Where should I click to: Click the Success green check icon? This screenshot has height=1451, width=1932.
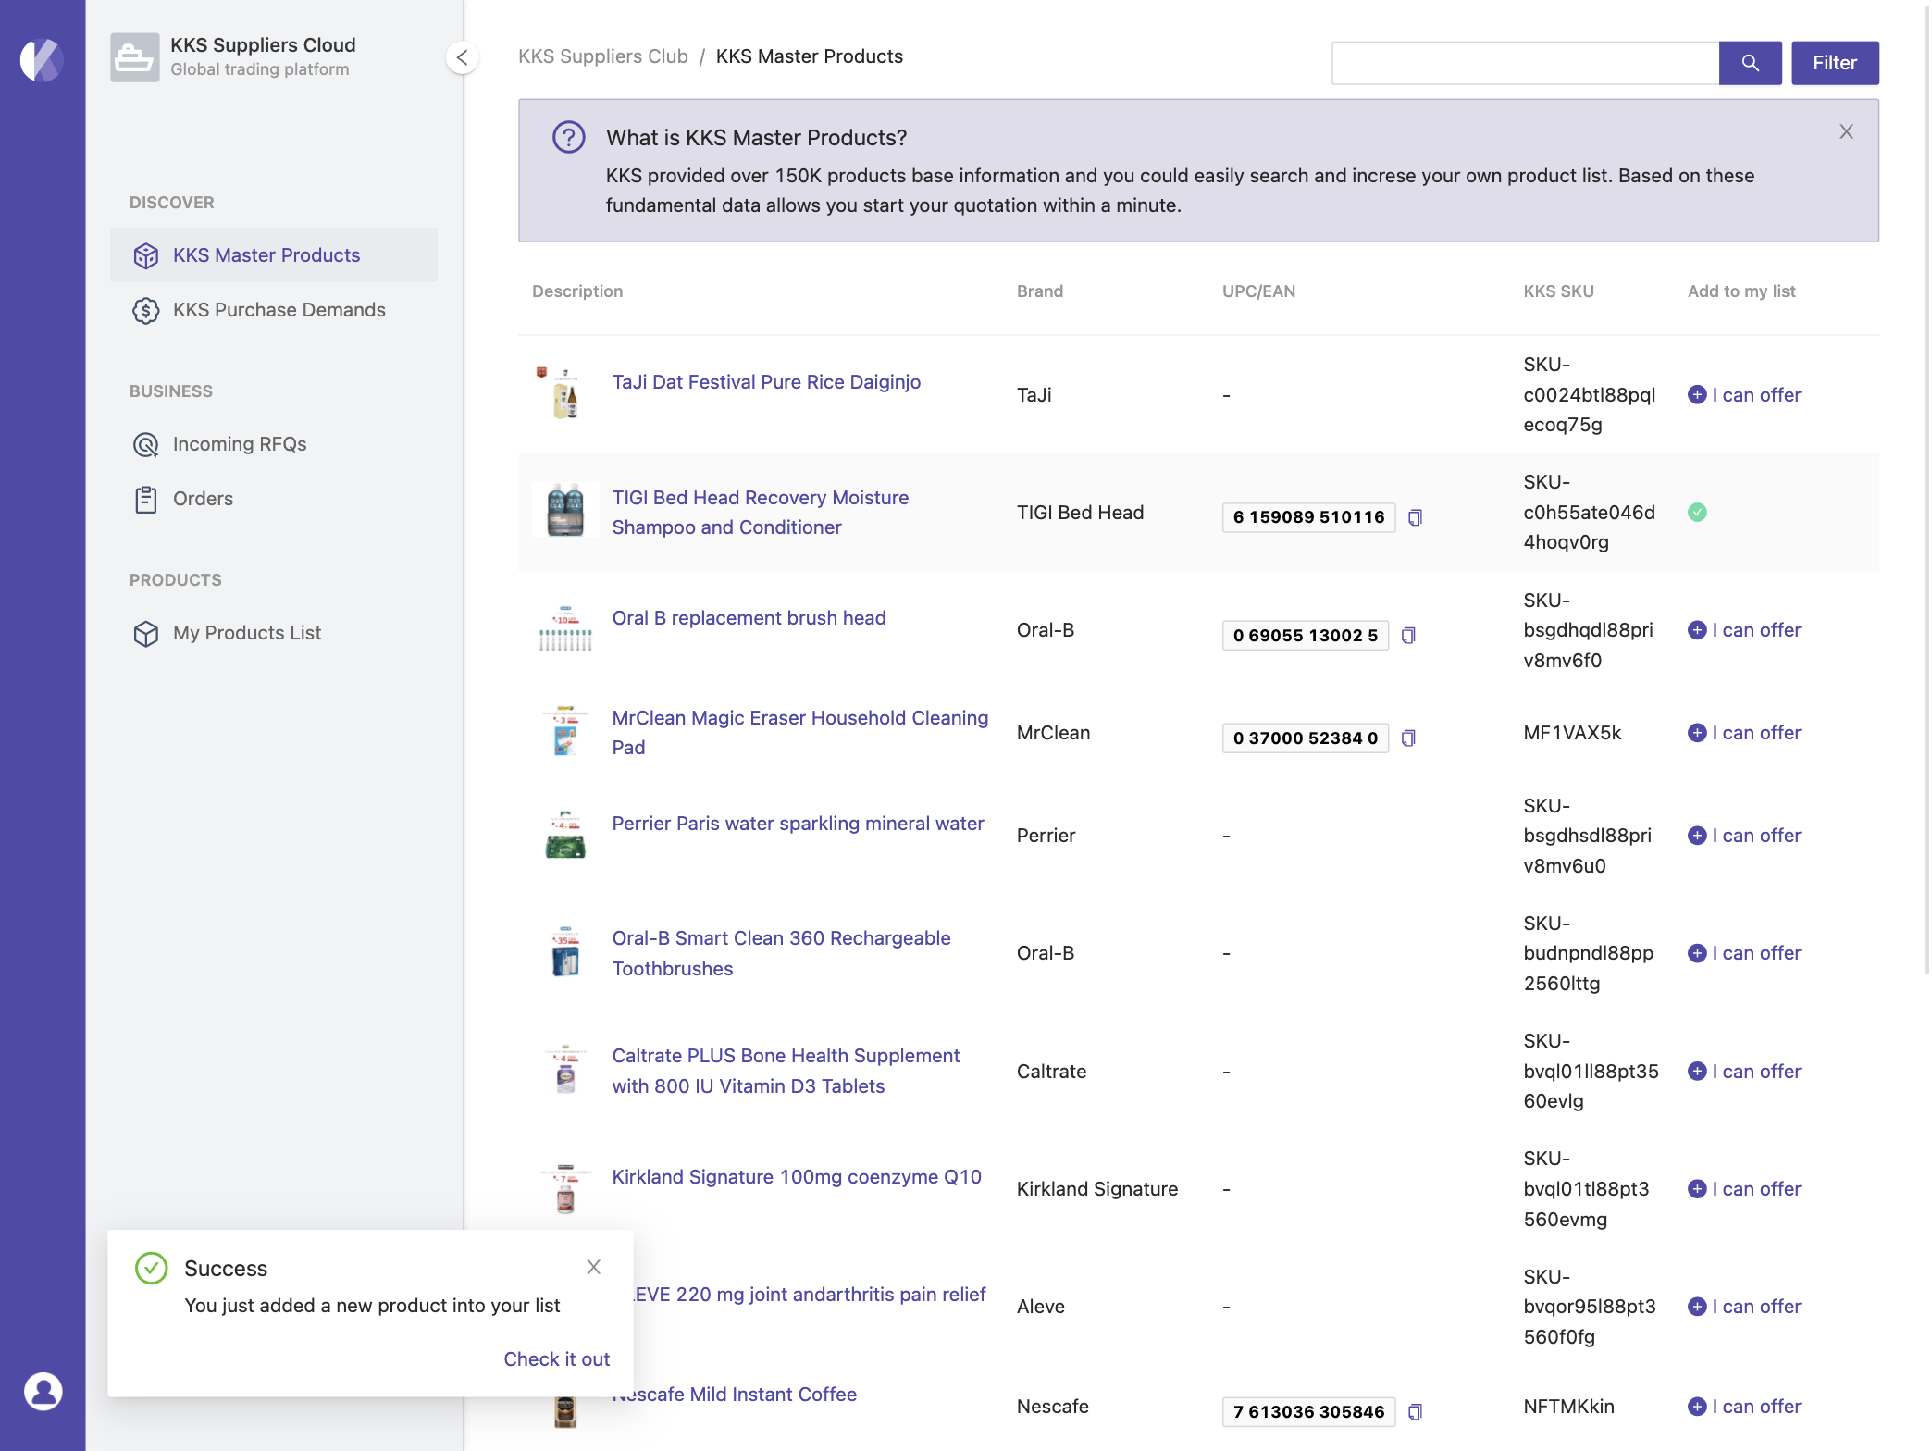point(151,1269)
